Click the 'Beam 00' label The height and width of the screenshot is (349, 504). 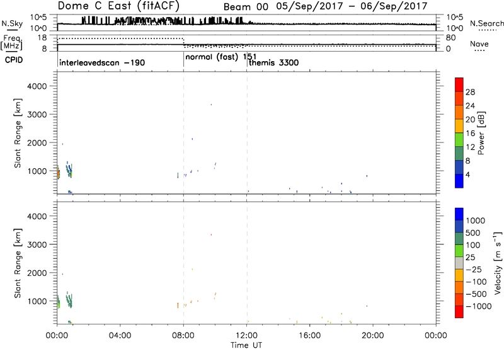pyautogui.click(x=246, y=7)
